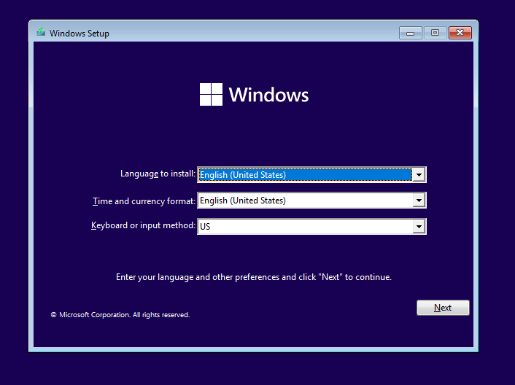The width and height of the screenshot is (515, 385).
Task: Click the "Windows Setup" title text
Action: [80, 34]
